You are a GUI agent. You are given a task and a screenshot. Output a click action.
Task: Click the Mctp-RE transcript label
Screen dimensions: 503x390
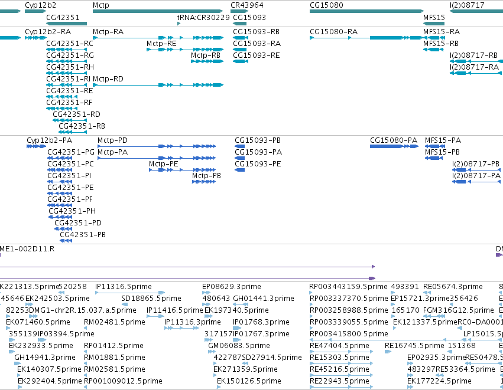(162, 44)
